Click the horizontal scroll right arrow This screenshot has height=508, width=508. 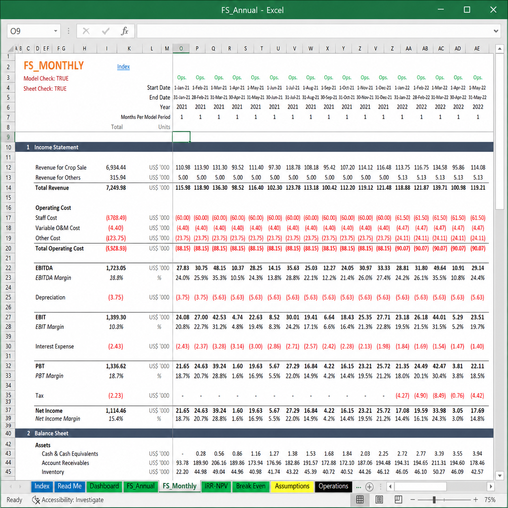pyautogui.click(x=491, y=486)
